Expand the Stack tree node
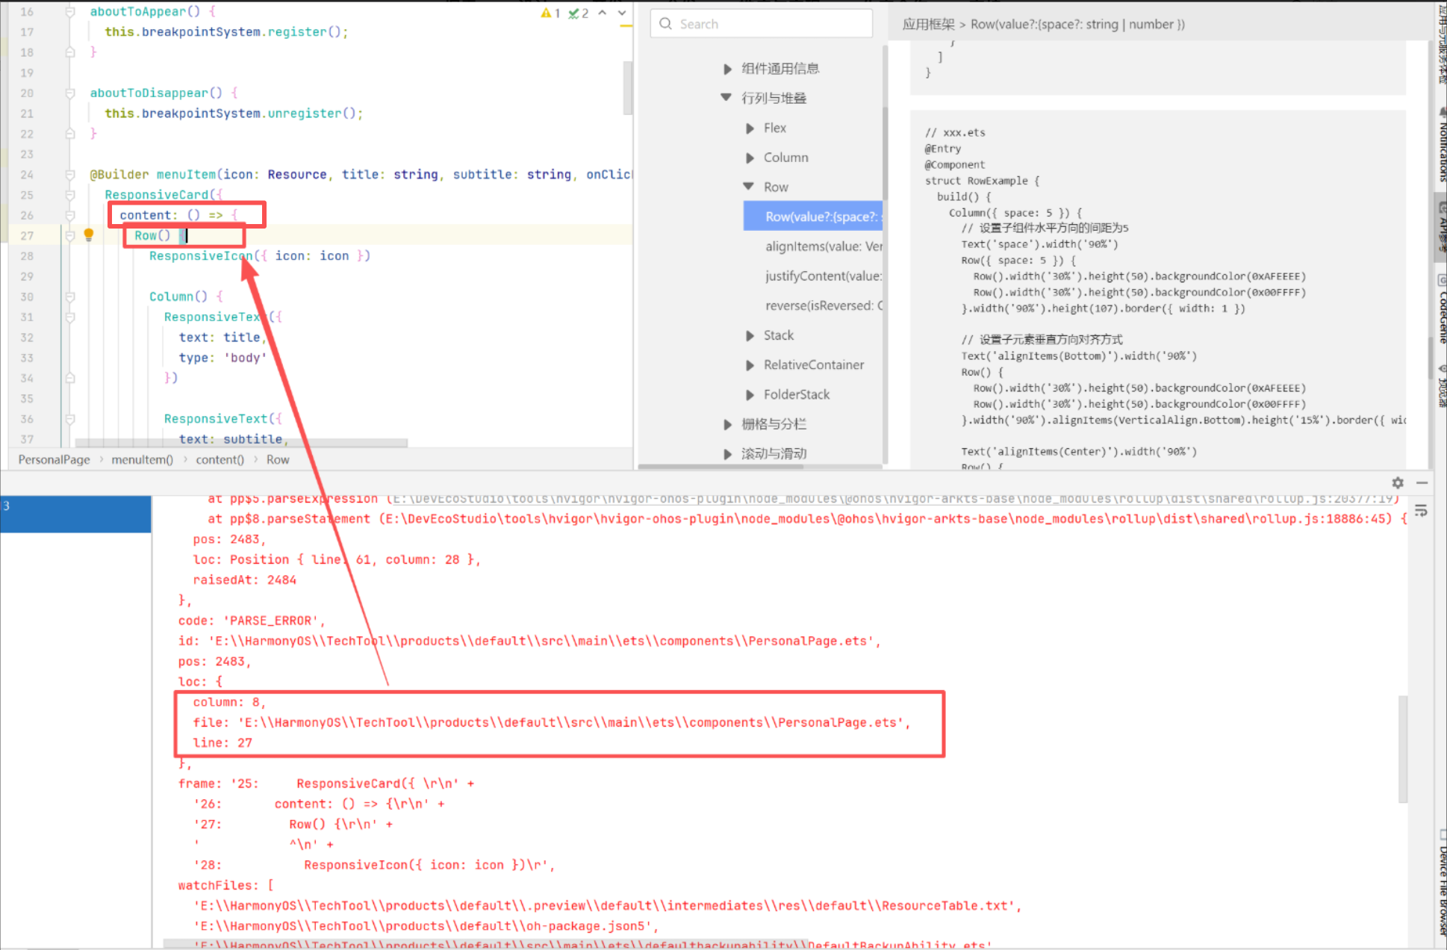Image resolution: width=1447 pixels, height=950 pixels. click(x=750, y=335)
